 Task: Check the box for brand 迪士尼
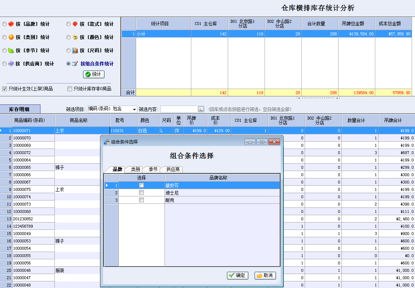pos(142,193)
